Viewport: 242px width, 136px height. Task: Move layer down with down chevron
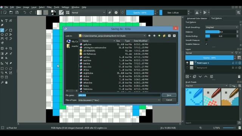coord(200,76)
